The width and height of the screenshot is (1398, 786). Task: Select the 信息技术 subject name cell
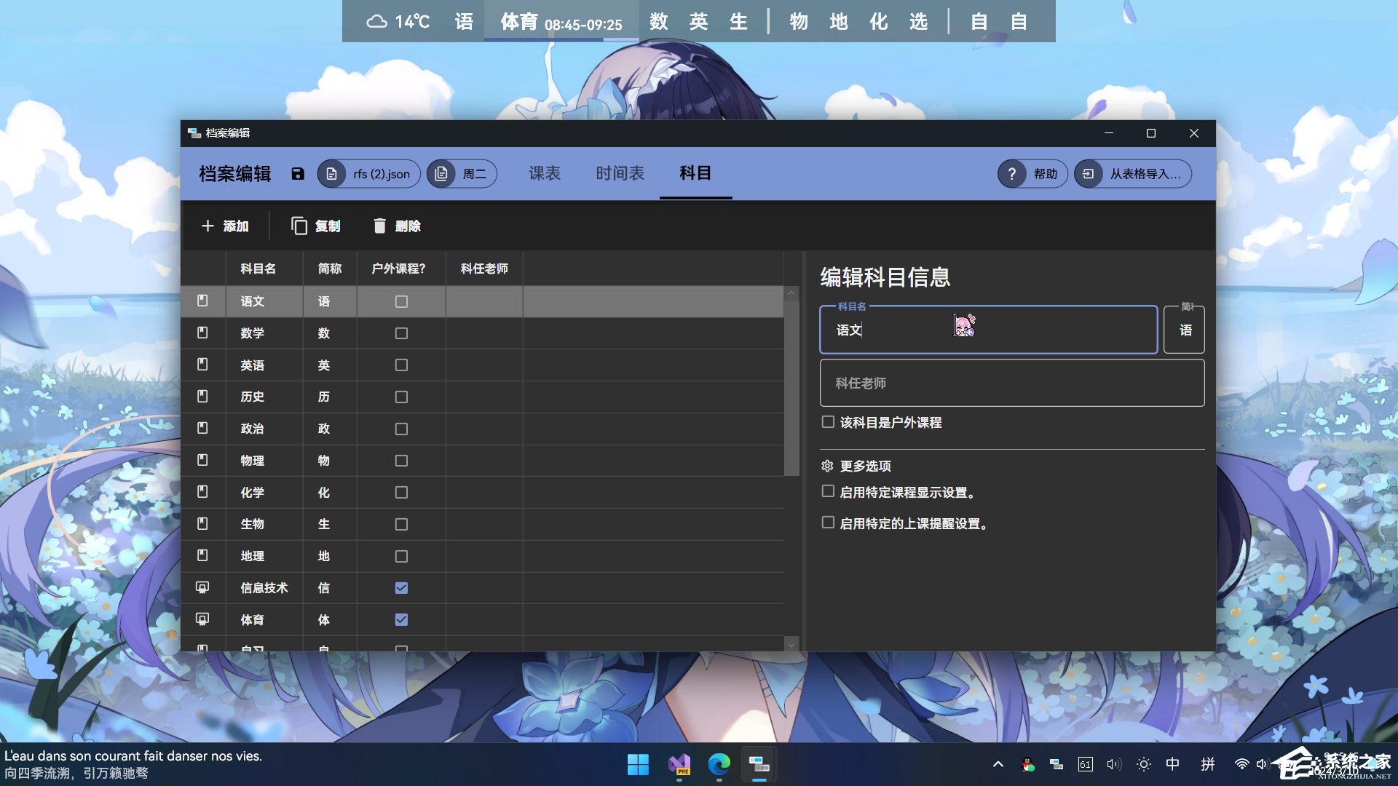(x=264, y=588)
